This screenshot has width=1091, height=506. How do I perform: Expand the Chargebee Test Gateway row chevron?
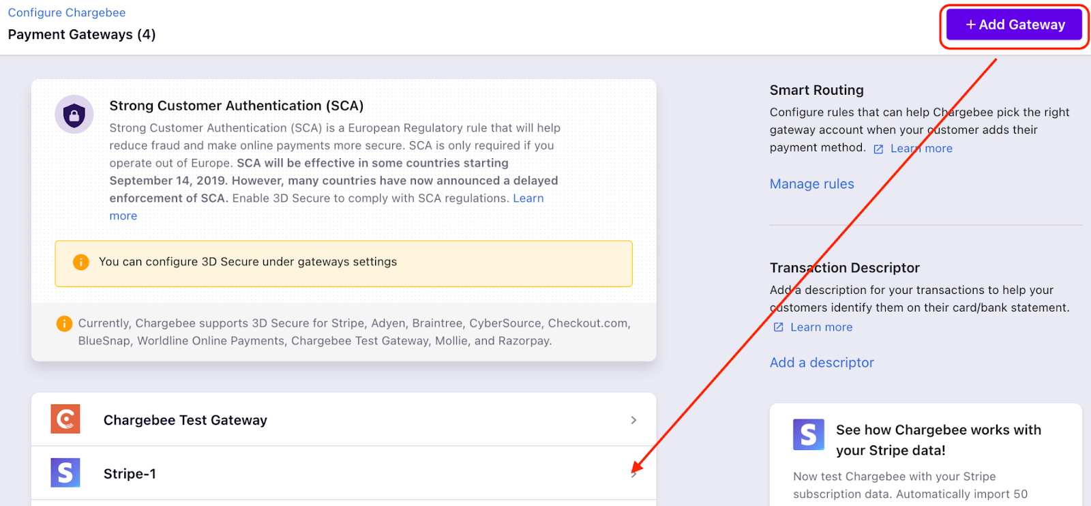point(633,420)
